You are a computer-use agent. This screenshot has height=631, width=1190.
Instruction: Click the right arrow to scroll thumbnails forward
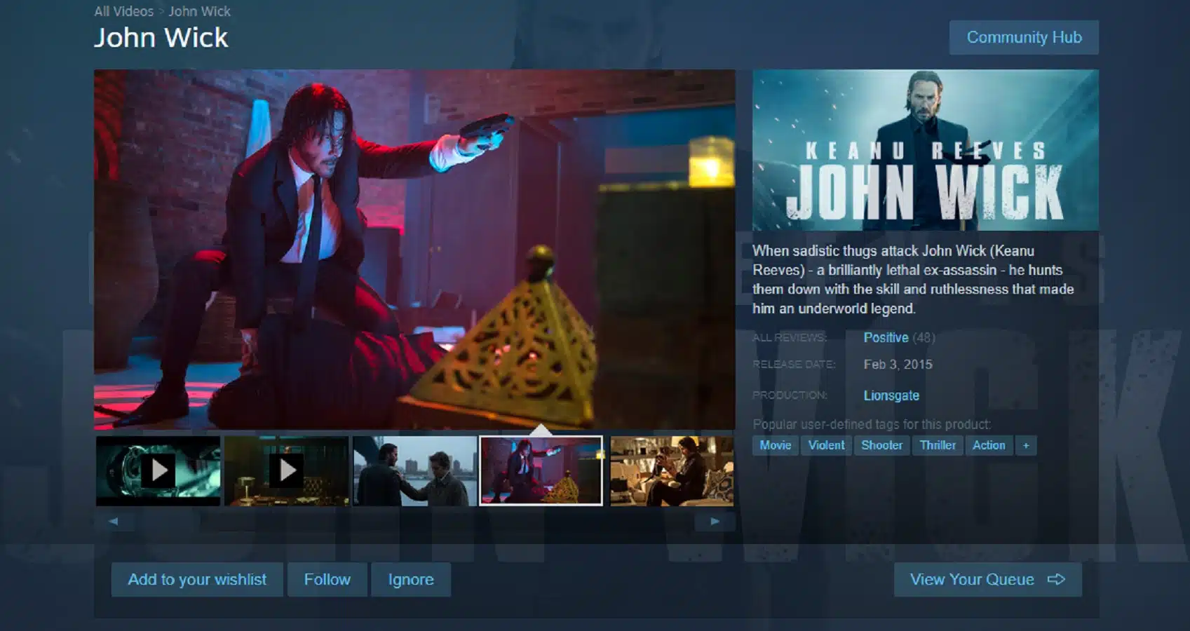coord(715,521)
